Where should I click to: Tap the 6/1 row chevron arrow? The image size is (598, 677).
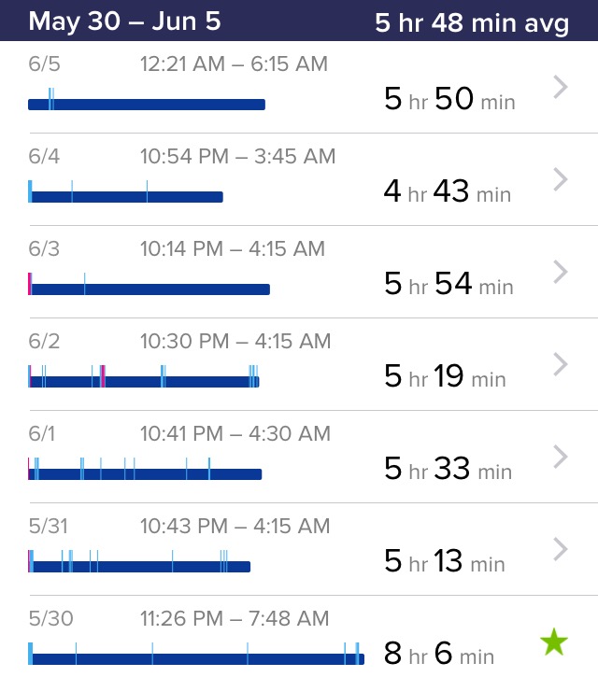(561, 457)
